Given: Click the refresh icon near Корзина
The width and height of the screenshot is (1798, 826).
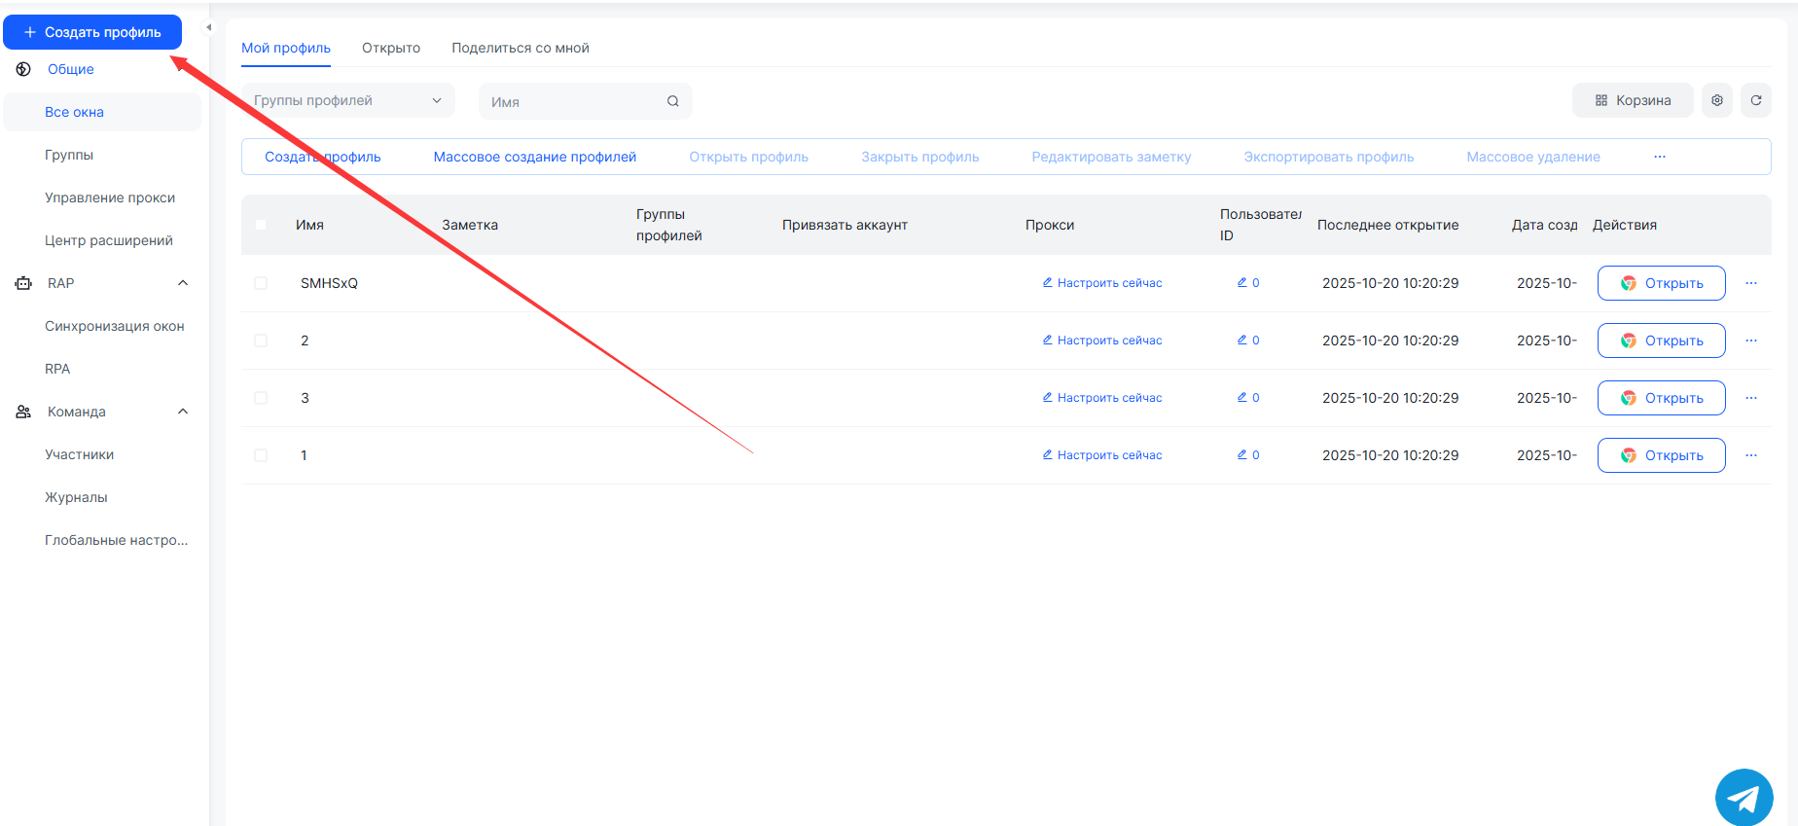Looking at the screenshot, I should point(1755,100).
